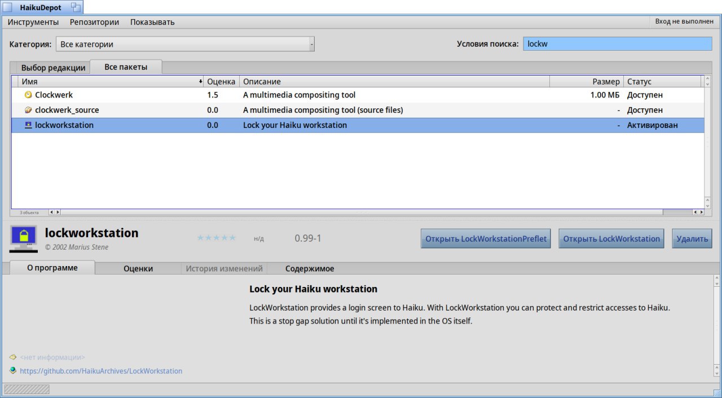
Task: Select the Clockwerk package row name
Action: pos(54,95)
